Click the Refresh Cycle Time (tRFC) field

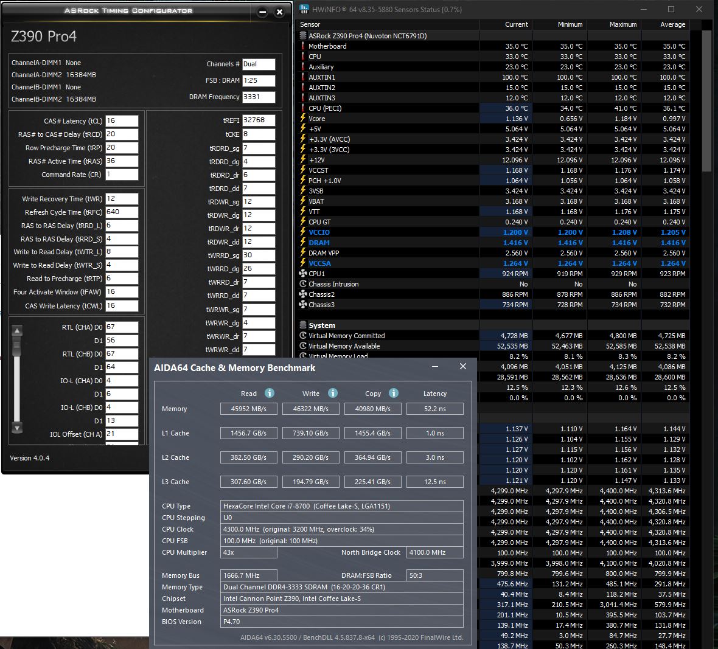(x=122, y=212)
